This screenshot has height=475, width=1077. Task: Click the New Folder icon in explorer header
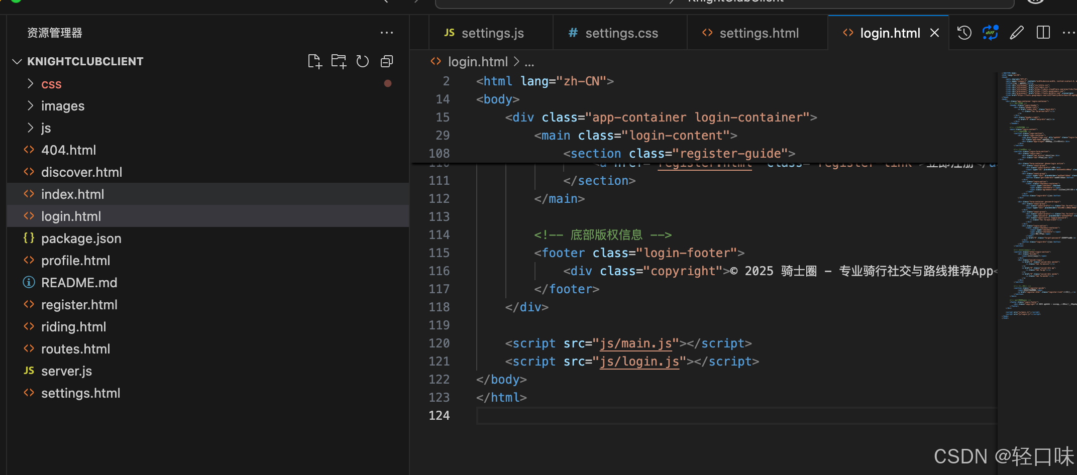(339, 61)
